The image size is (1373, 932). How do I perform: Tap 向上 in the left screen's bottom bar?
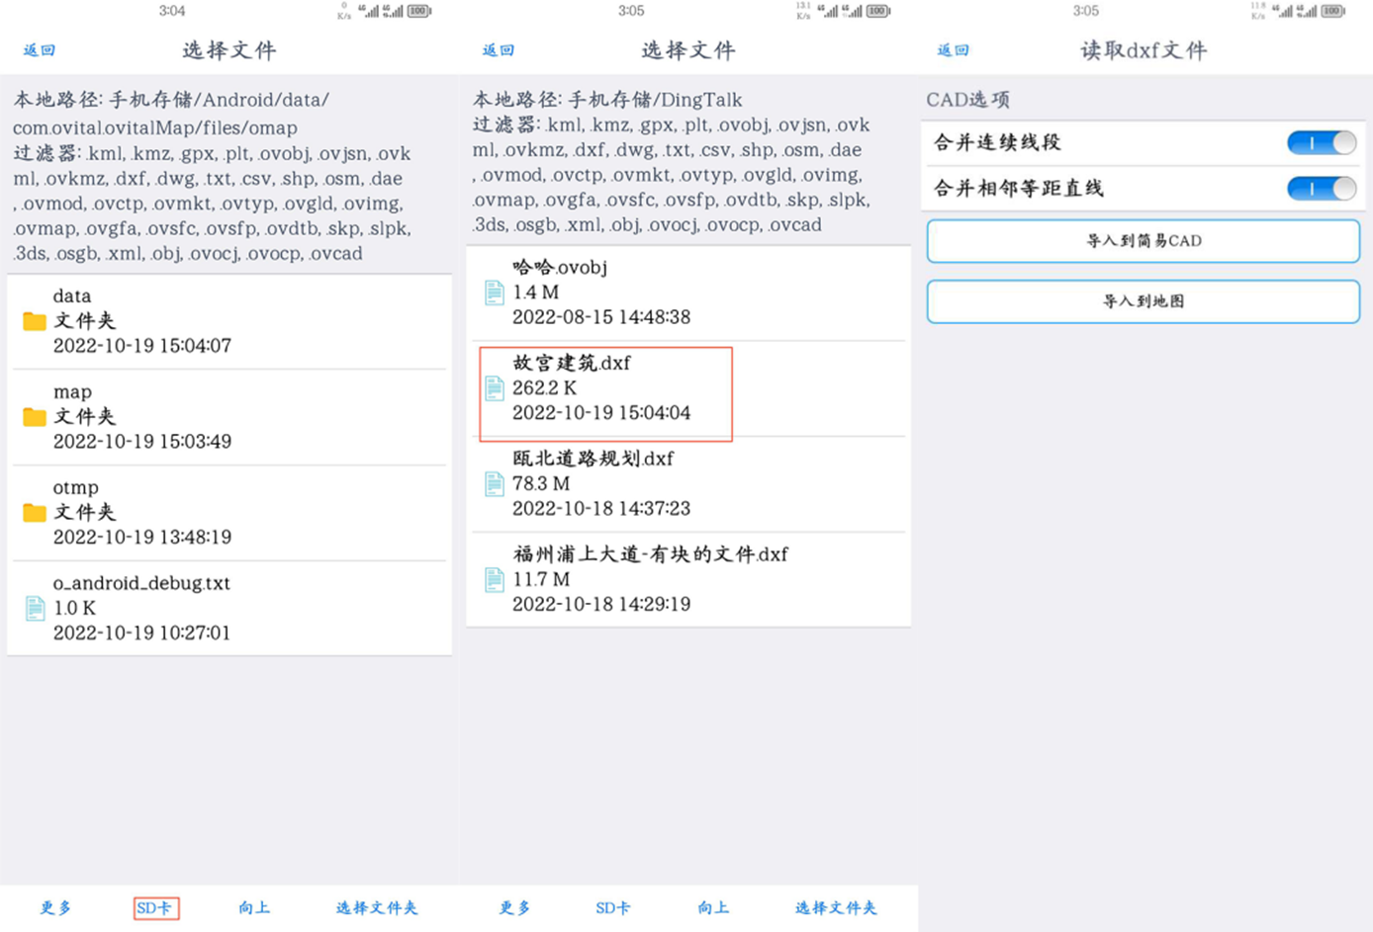coord(254,907)
